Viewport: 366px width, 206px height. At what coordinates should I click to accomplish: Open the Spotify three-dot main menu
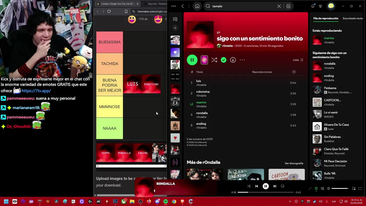click(x=174, y=6)
